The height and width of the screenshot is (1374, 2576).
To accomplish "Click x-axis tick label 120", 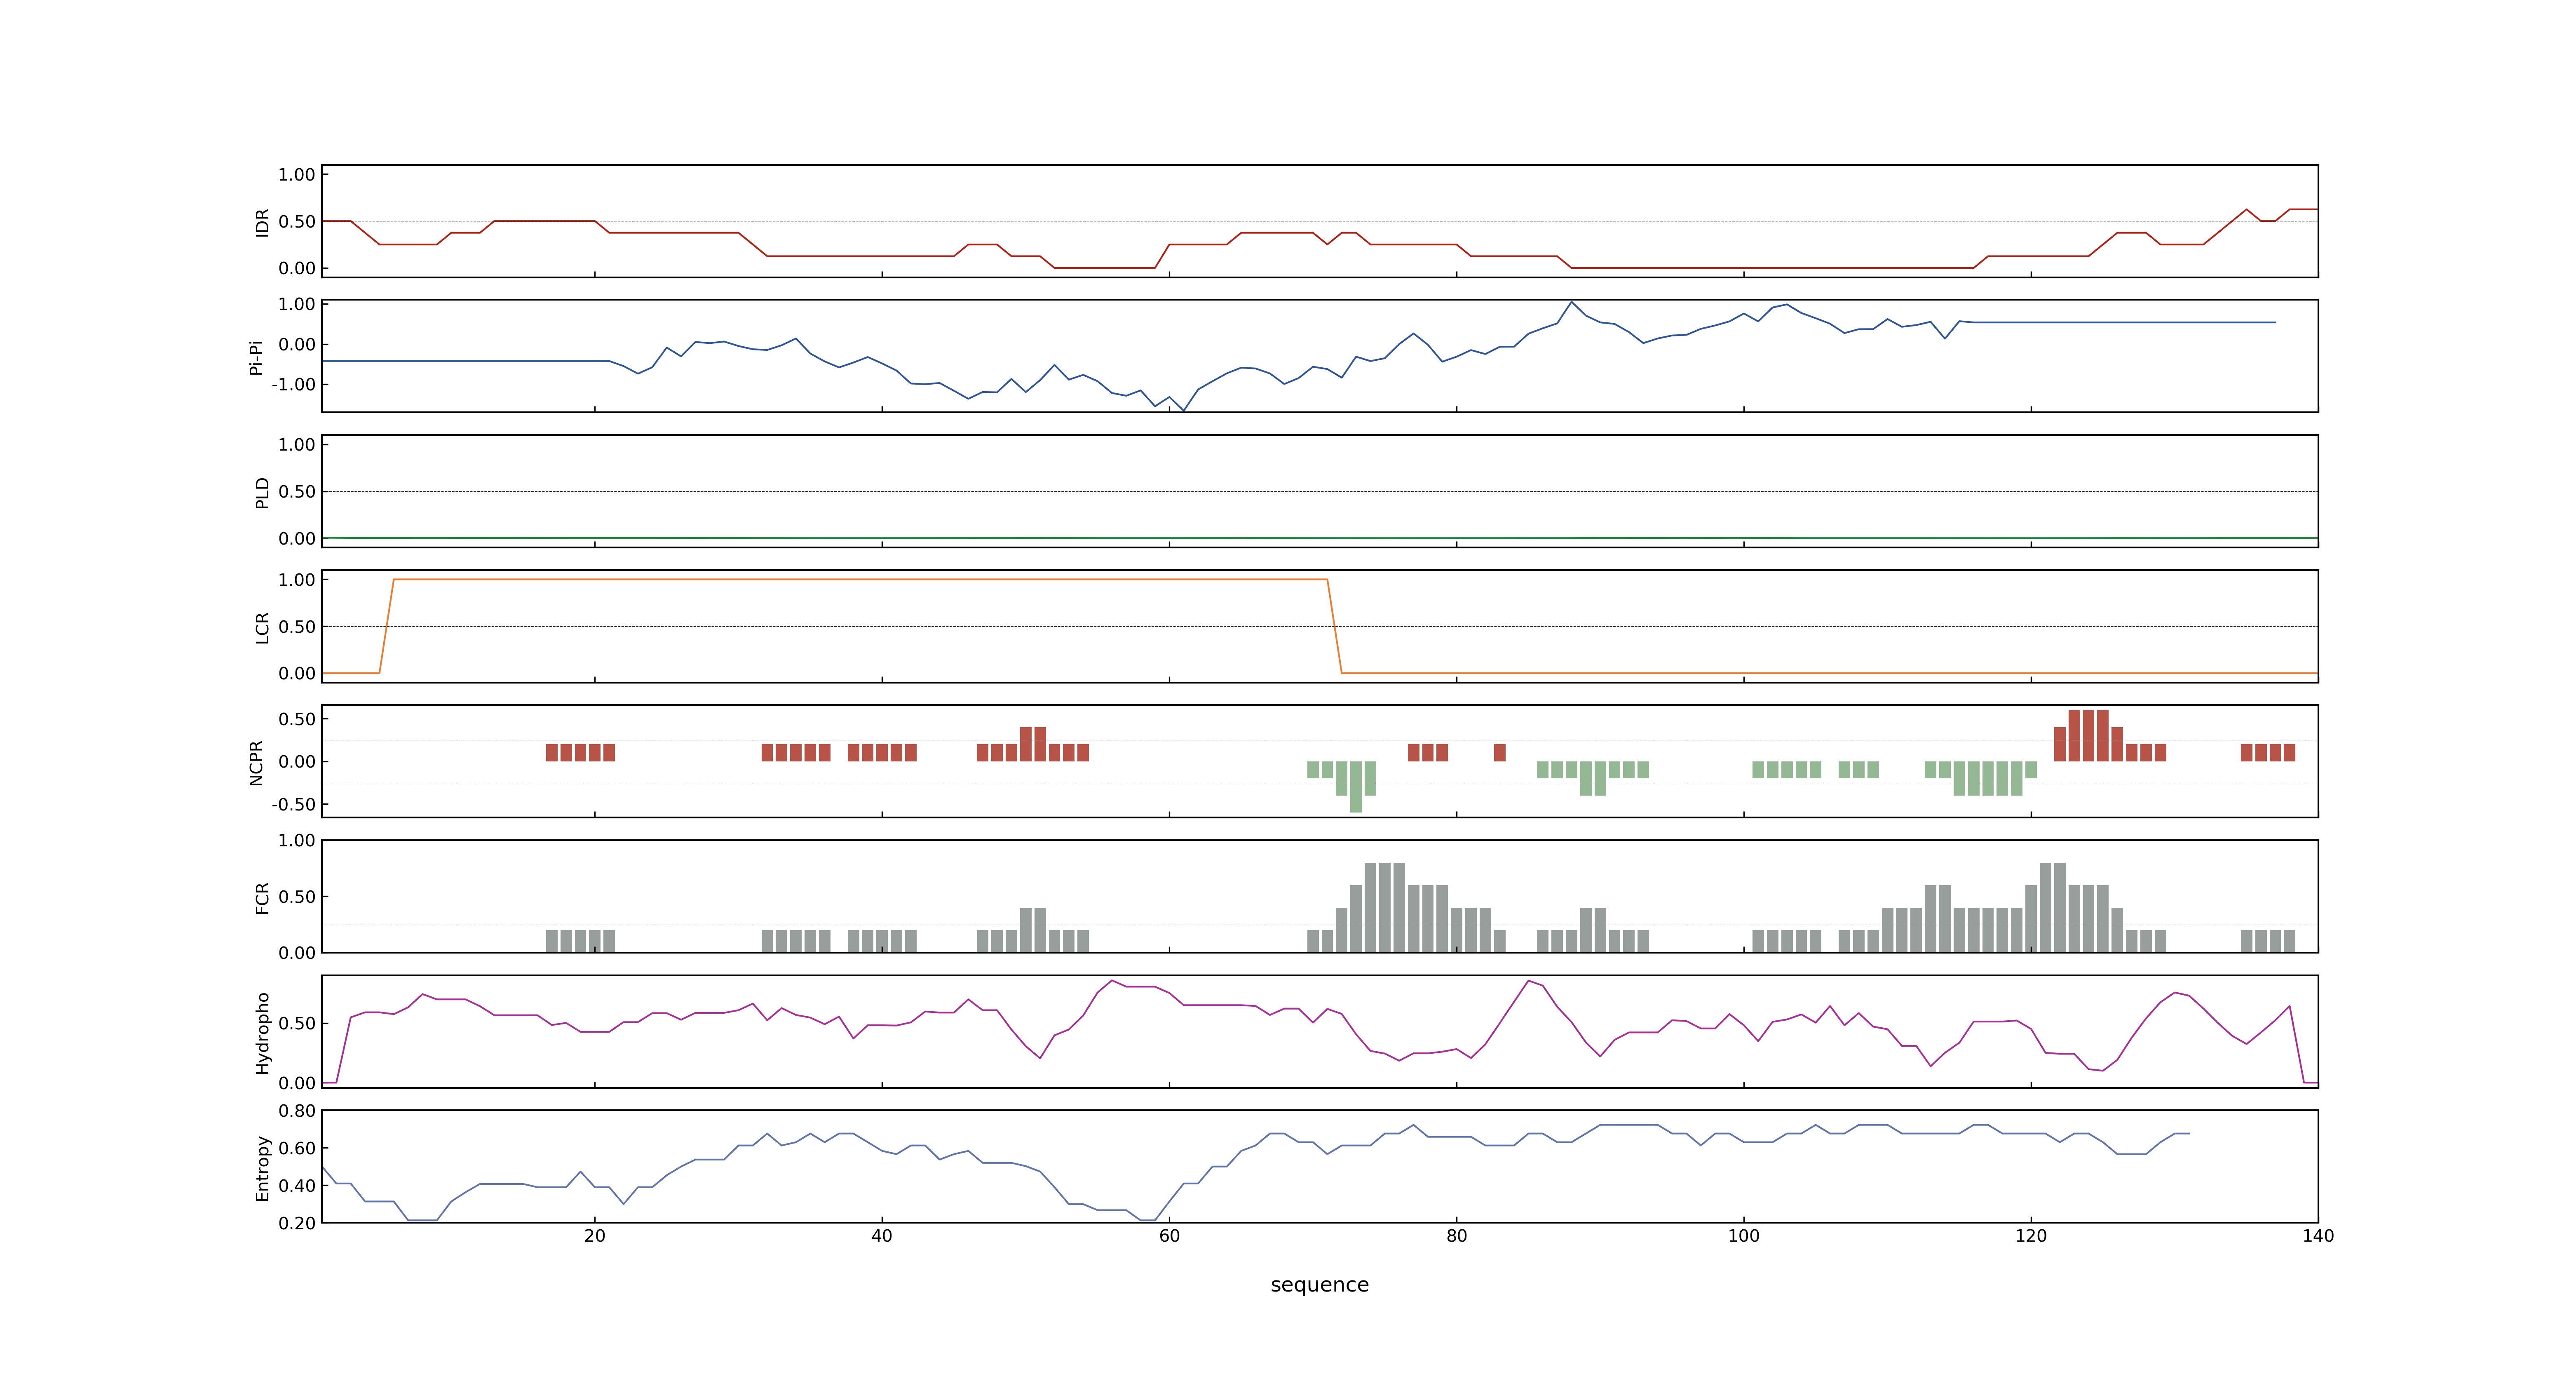I will pyautogui.click(x=2031, y=1236).
